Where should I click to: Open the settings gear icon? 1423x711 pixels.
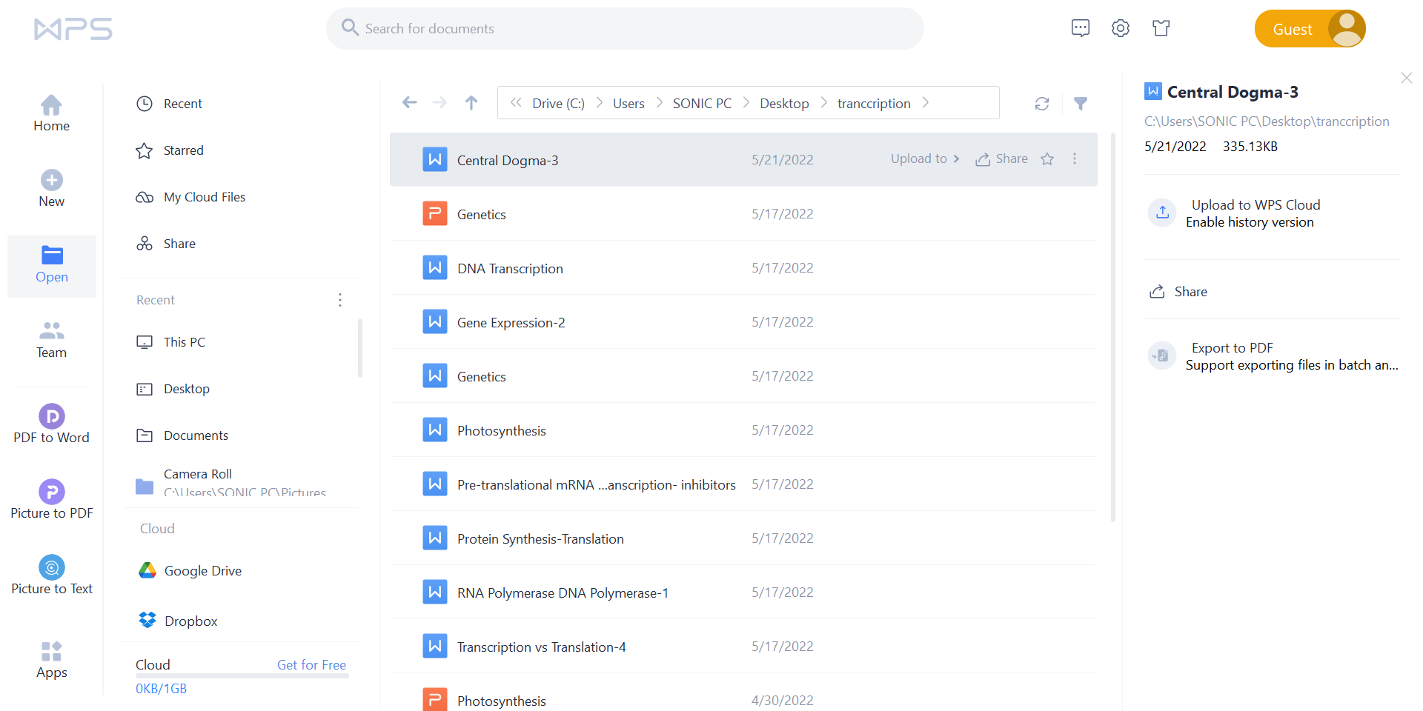click(1120, 28)
